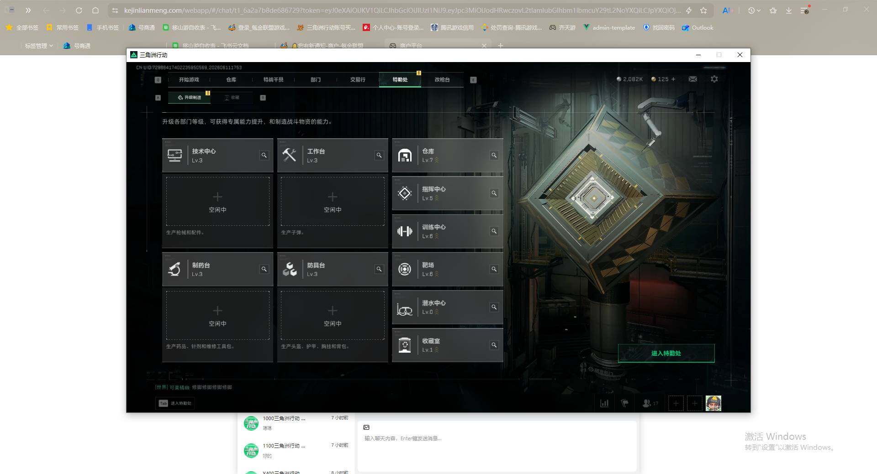The image size is (877, 474).
Task: Select the 训练中心 facility card
Action: coord(448,231)
